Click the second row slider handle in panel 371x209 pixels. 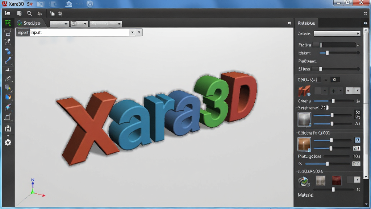pos(327,53)
